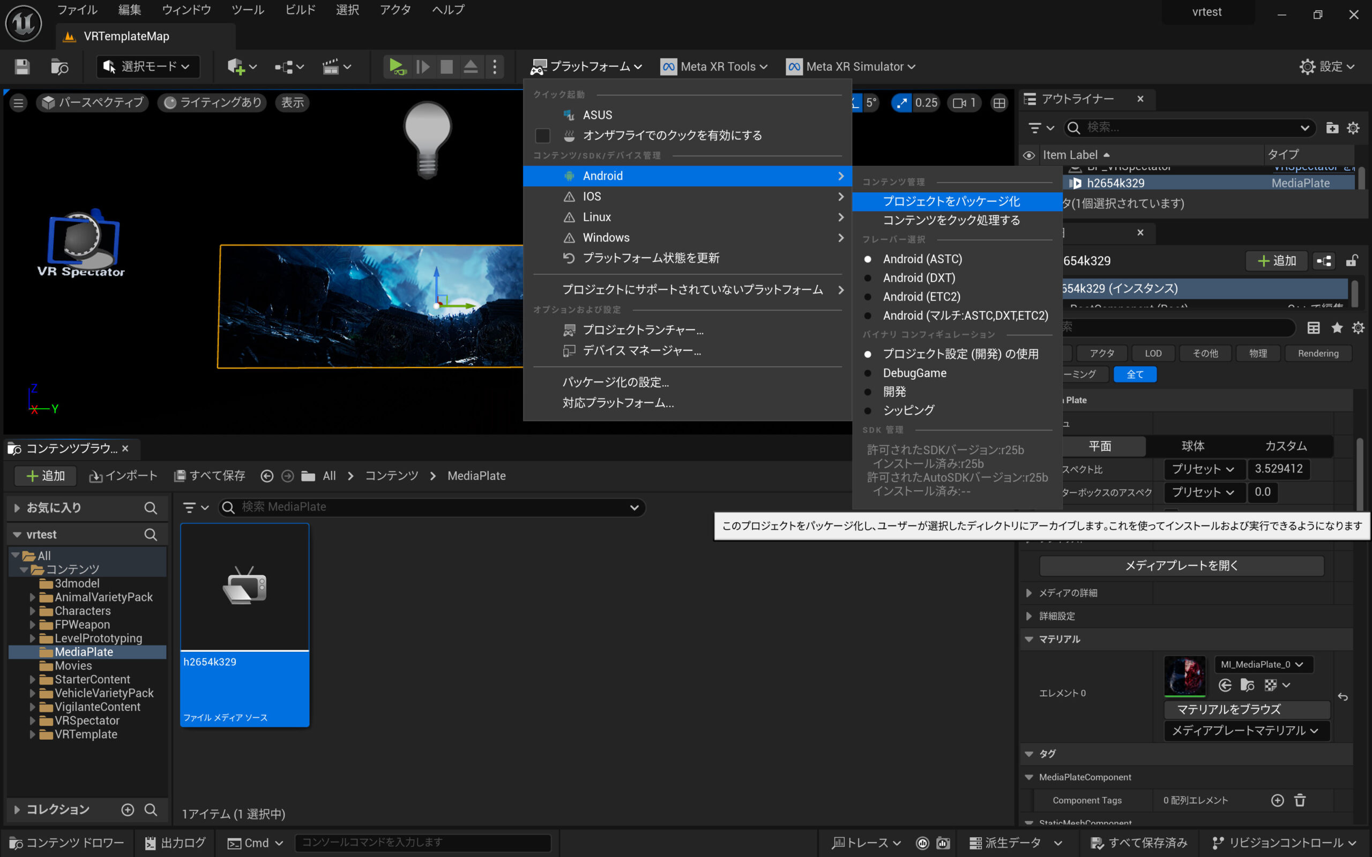Click the add collection plus icon
The height and width of the screenshot is (857, 1372).
pos(128,809)
